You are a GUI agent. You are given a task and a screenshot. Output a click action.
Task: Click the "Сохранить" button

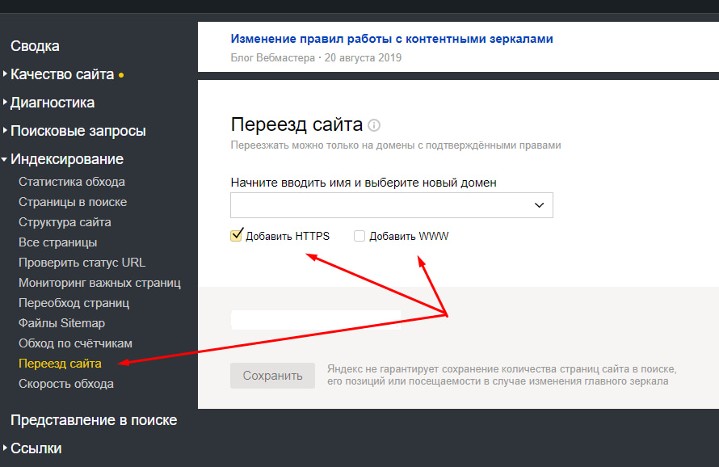[x=272, y=375]
